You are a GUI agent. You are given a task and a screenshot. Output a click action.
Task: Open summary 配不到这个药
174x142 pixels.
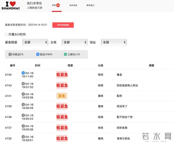point(125,117)
